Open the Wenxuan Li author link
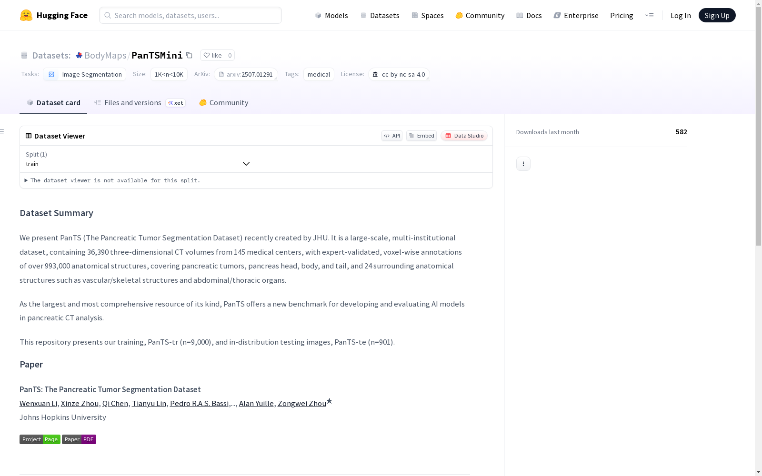This screenshot has height=476, width=762. pos(38,404)
